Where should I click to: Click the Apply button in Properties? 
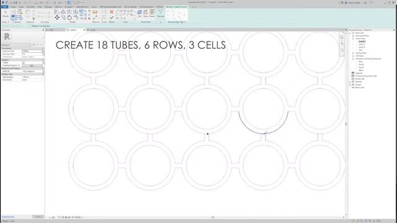[x=38, y=217]
